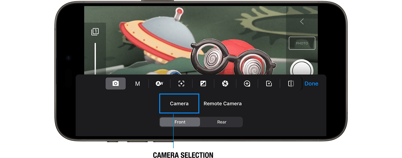Image resolution: width=402 pixels, height=158 pixels.
Task: Tap the zoom plus magnifier icon
Action: pos(247,83)
